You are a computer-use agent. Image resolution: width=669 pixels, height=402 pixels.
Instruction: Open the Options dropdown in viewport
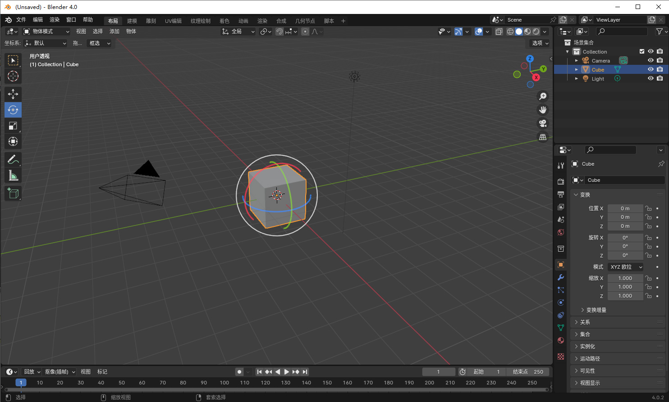(540, 43)
